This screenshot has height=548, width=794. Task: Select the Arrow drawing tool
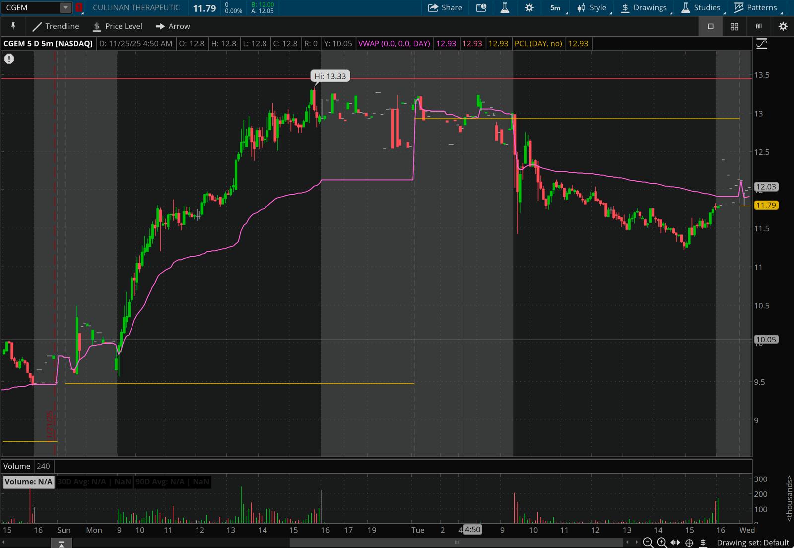pyautogui.click(x=173, y=26)
